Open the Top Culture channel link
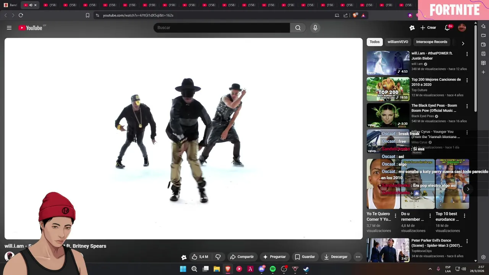489x275 pixels. (419, 90)
